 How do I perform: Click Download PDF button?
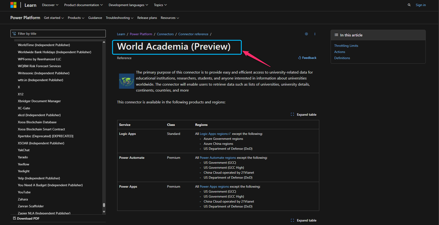[26, 218]
